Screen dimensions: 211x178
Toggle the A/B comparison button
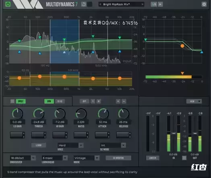pos(154,4)
